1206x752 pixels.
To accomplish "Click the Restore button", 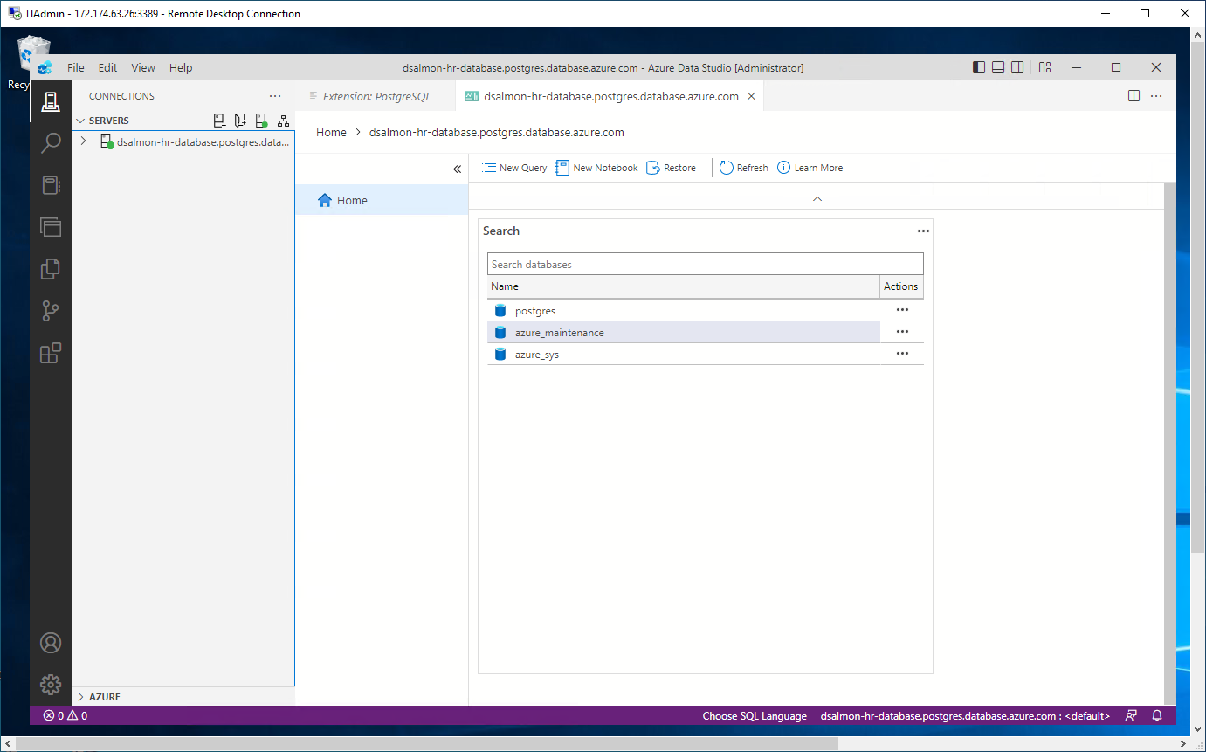I will coord(672,168).
